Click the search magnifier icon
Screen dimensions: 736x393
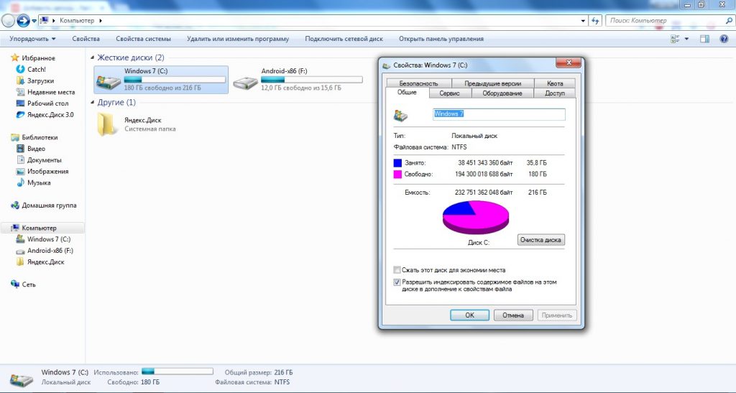(x=729, y=21)
